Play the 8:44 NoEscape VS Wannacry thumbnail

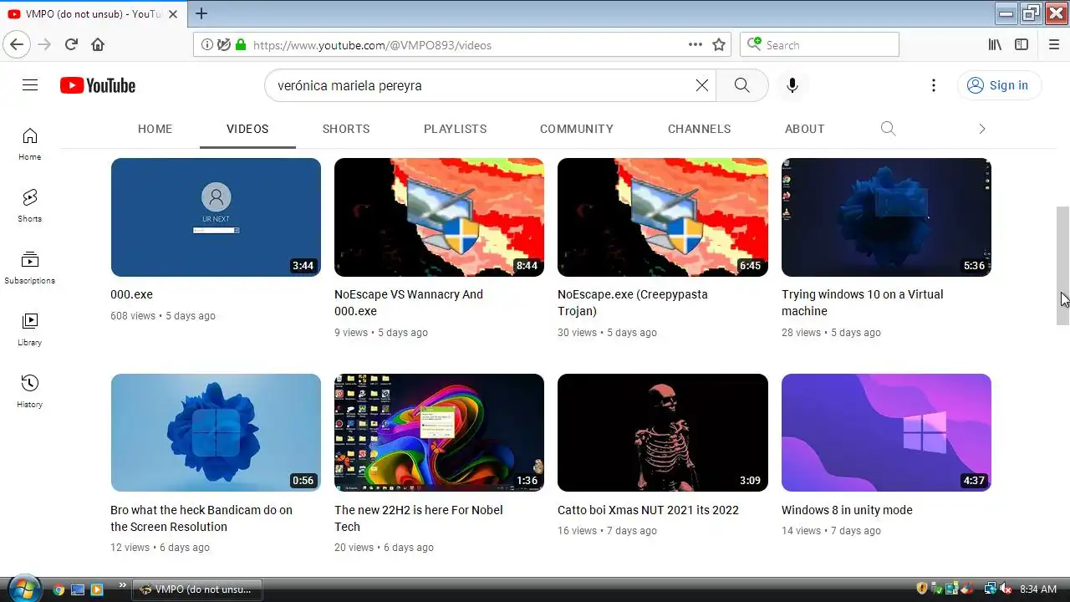tap(439, 217)
